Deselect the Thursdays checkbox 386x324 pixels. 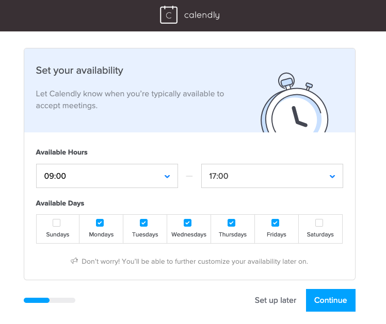click(231, 223)
